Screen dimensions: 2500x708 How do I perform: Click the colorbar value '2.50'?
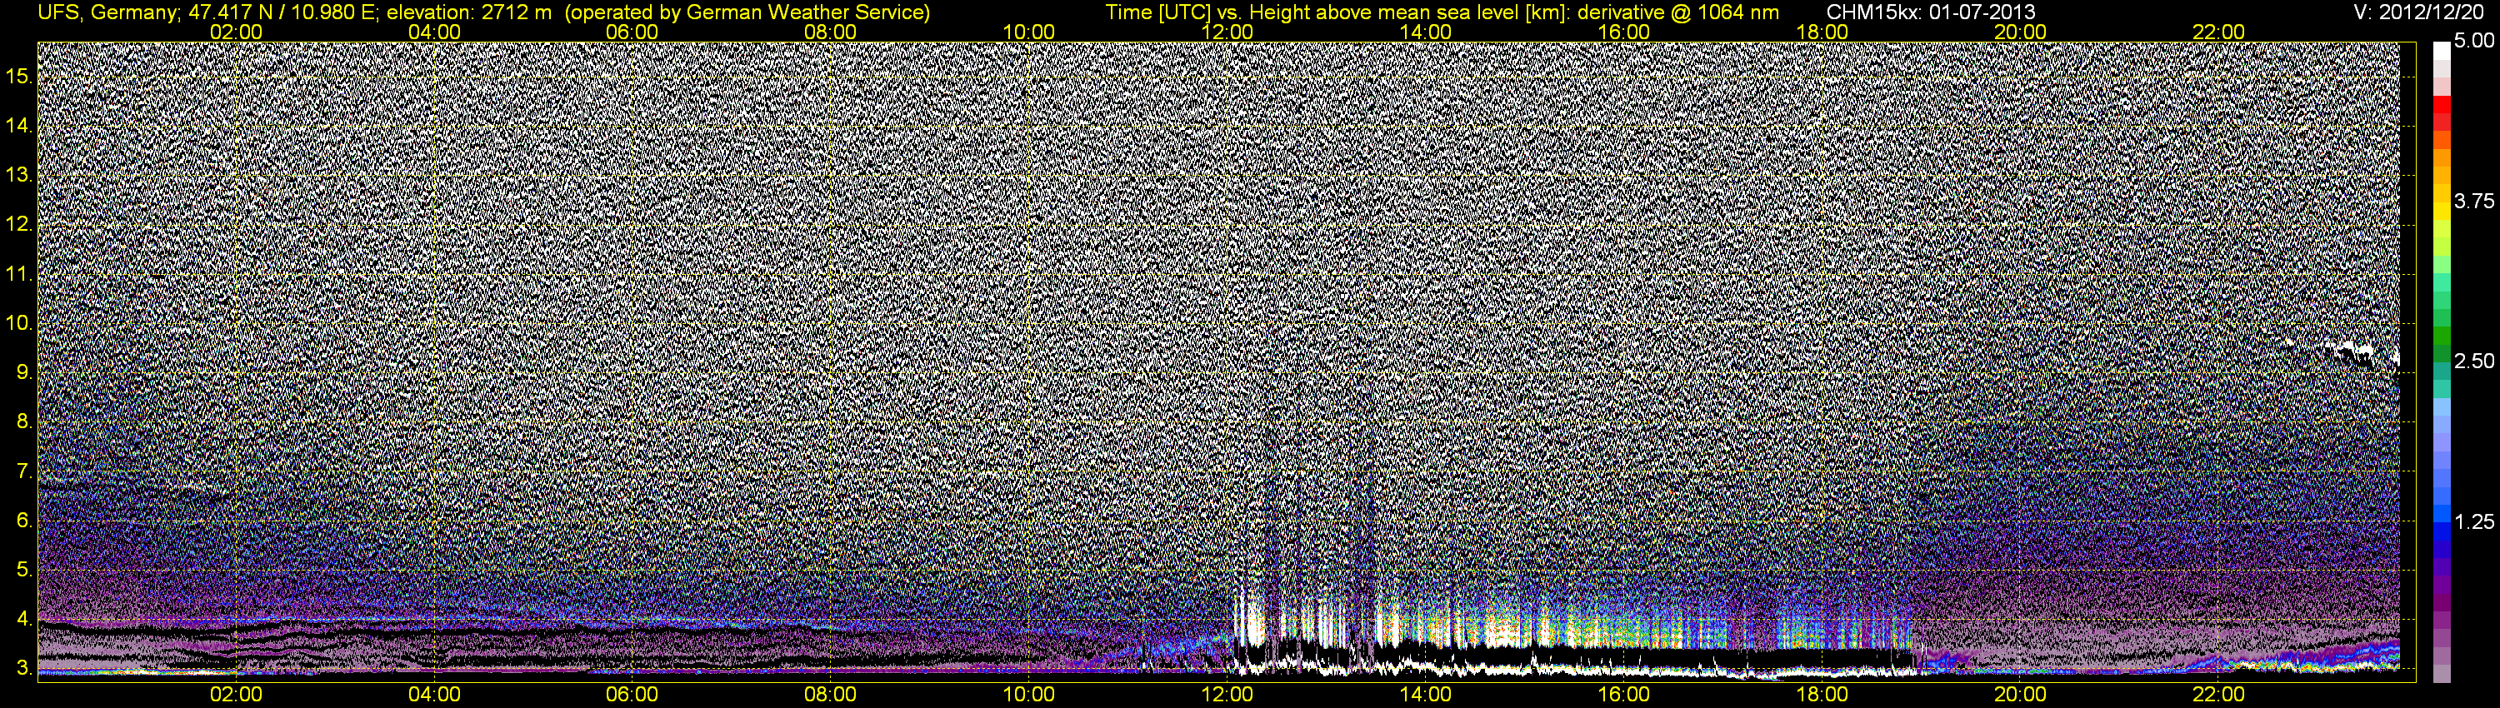pos(2474,361)
